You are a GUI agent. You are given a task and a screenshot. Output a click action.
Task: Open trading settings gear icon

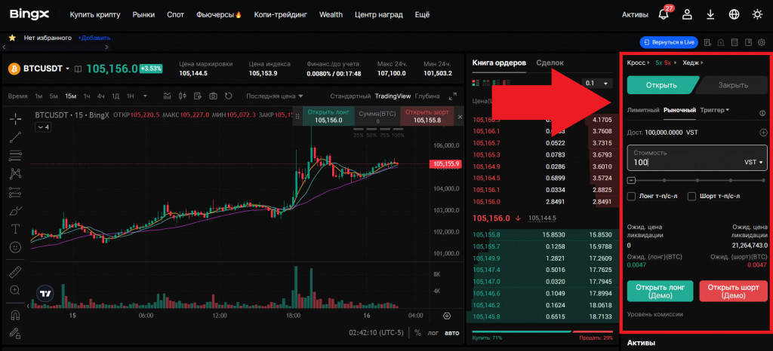(x=761, y=43)
